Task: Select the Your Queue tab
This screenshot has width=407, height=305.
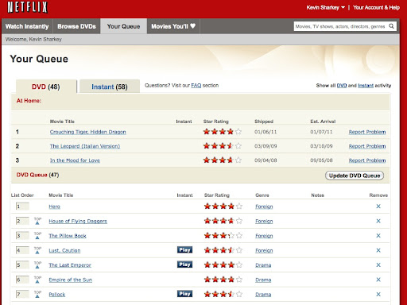Action: pos(123,26)
